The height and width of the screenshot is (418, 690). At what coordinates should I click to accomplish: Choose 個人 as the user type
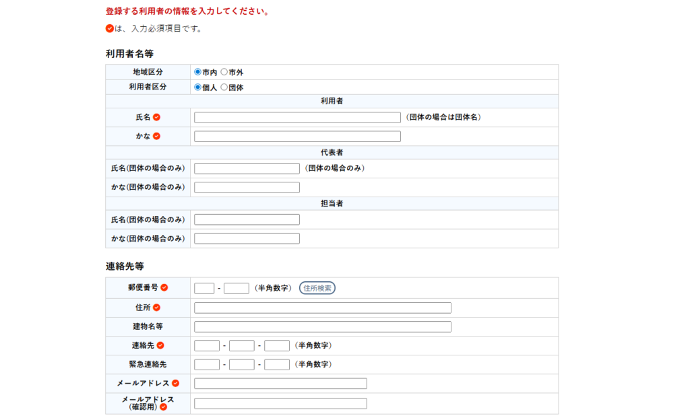click(198, 88)
